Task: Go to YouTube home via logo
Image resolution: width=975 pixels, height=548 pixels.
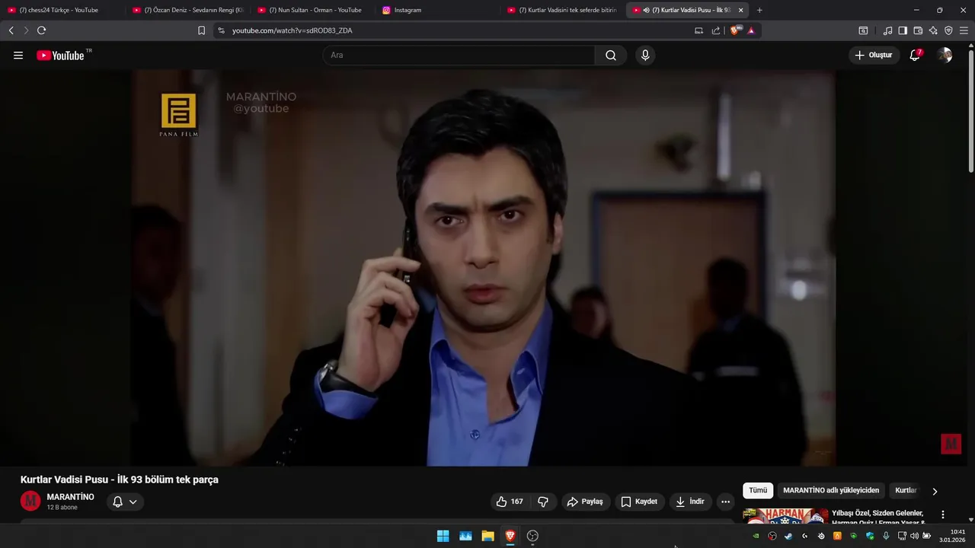Action: (60, 56)
